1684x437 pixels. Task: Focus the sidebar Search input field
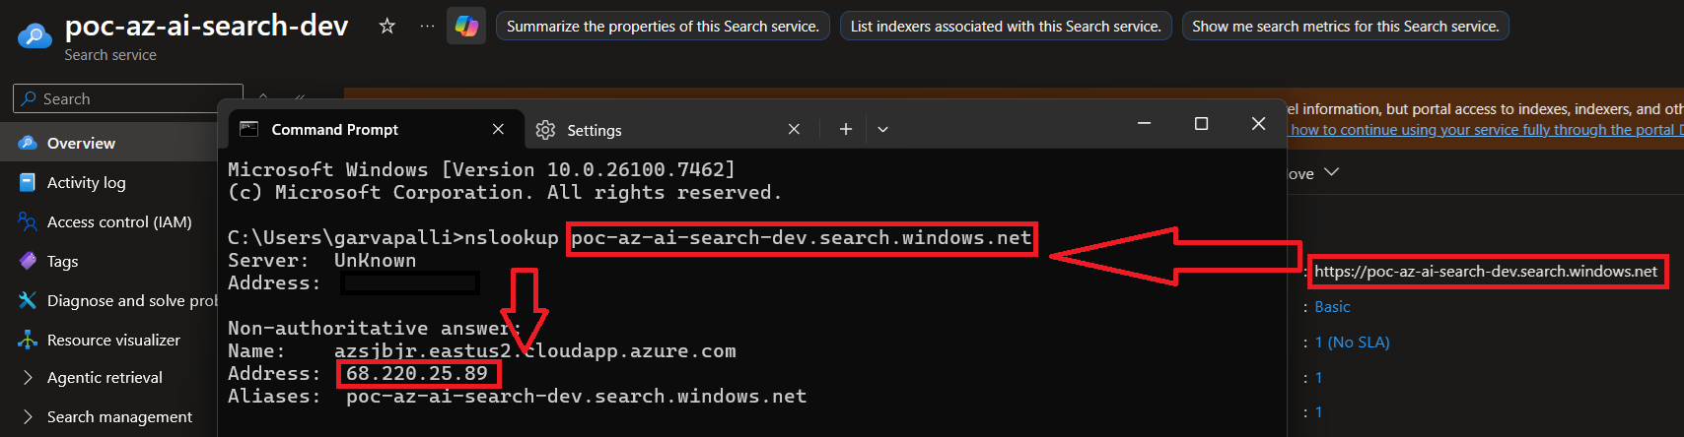[x=128, y=98]
